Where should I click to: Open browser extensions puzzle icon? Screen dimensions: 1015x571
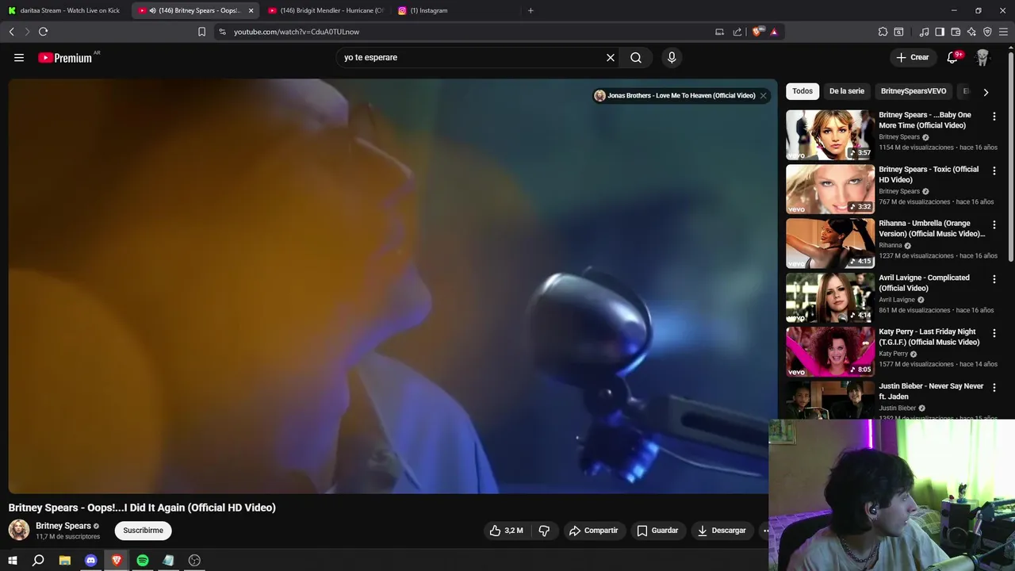click(x=883, y=32)
